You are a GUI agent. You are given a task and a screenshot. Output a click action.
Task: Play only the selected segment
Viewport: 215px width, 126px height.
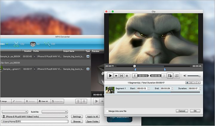pos(122,76)
